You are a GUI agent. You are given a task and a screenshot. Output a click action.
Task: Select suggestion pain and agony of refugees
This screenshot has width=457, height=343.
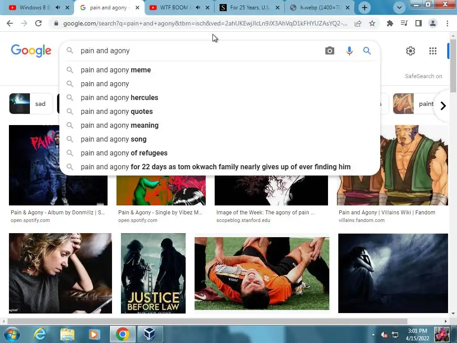pyautogui.click(x=220, y=153)
